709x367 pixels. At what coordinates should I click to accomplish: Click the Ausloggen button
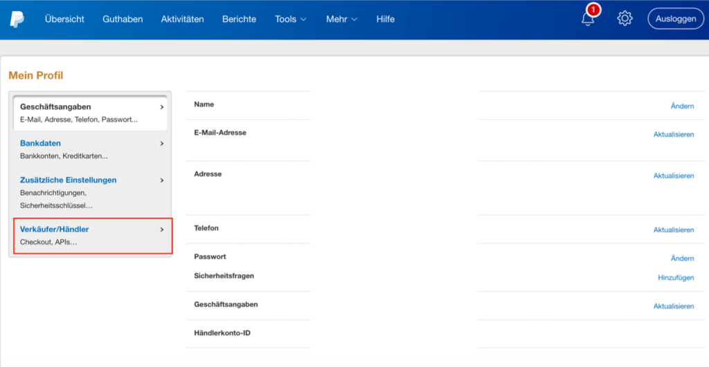(676, 19)
